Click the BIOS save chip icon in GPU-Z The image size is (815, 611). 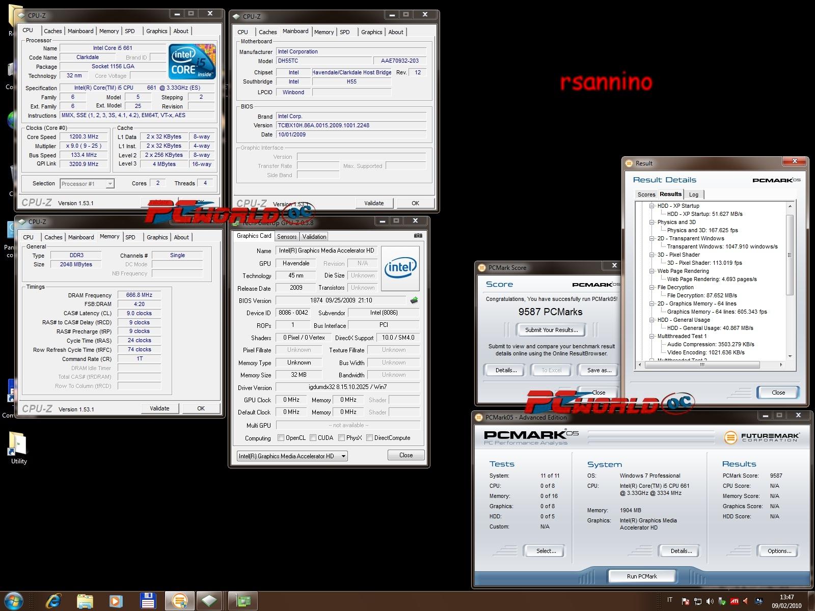[414, 300]
